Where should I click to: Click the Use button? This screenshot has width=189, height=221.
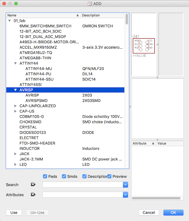tap(14, 213)
